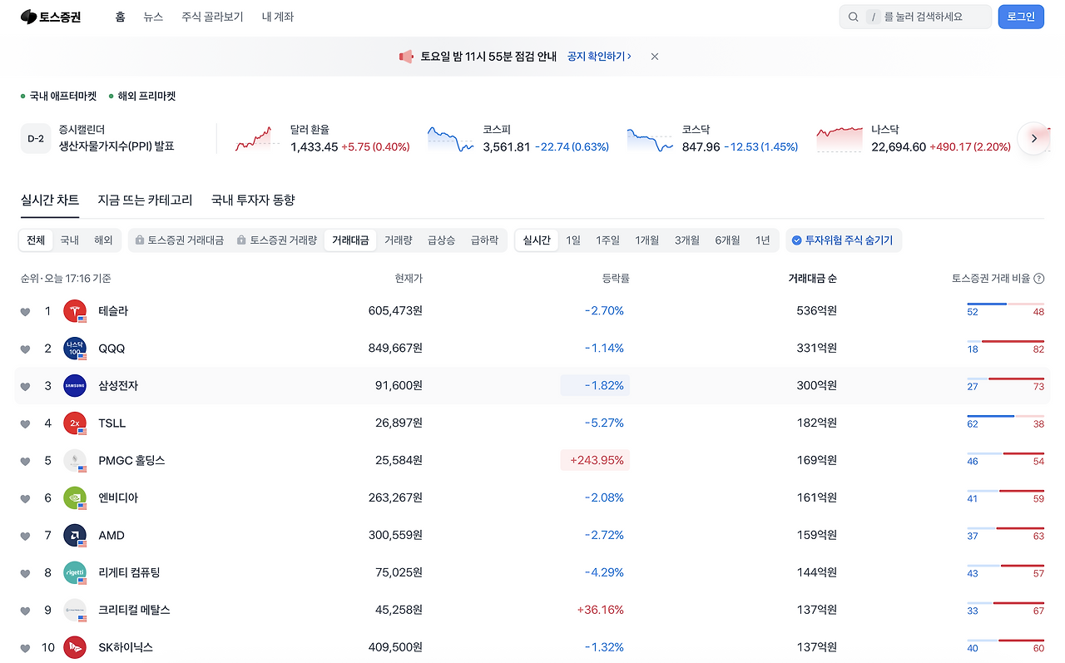1065x663 pixels.
Task: Click the megaphone notice icon
Action: pyautogui.click(x=406, y=57)
